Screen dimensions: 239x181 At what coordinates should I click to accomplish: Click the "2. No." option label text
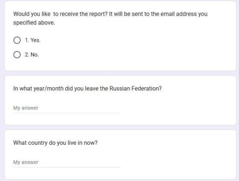click(x=32, y=55)
